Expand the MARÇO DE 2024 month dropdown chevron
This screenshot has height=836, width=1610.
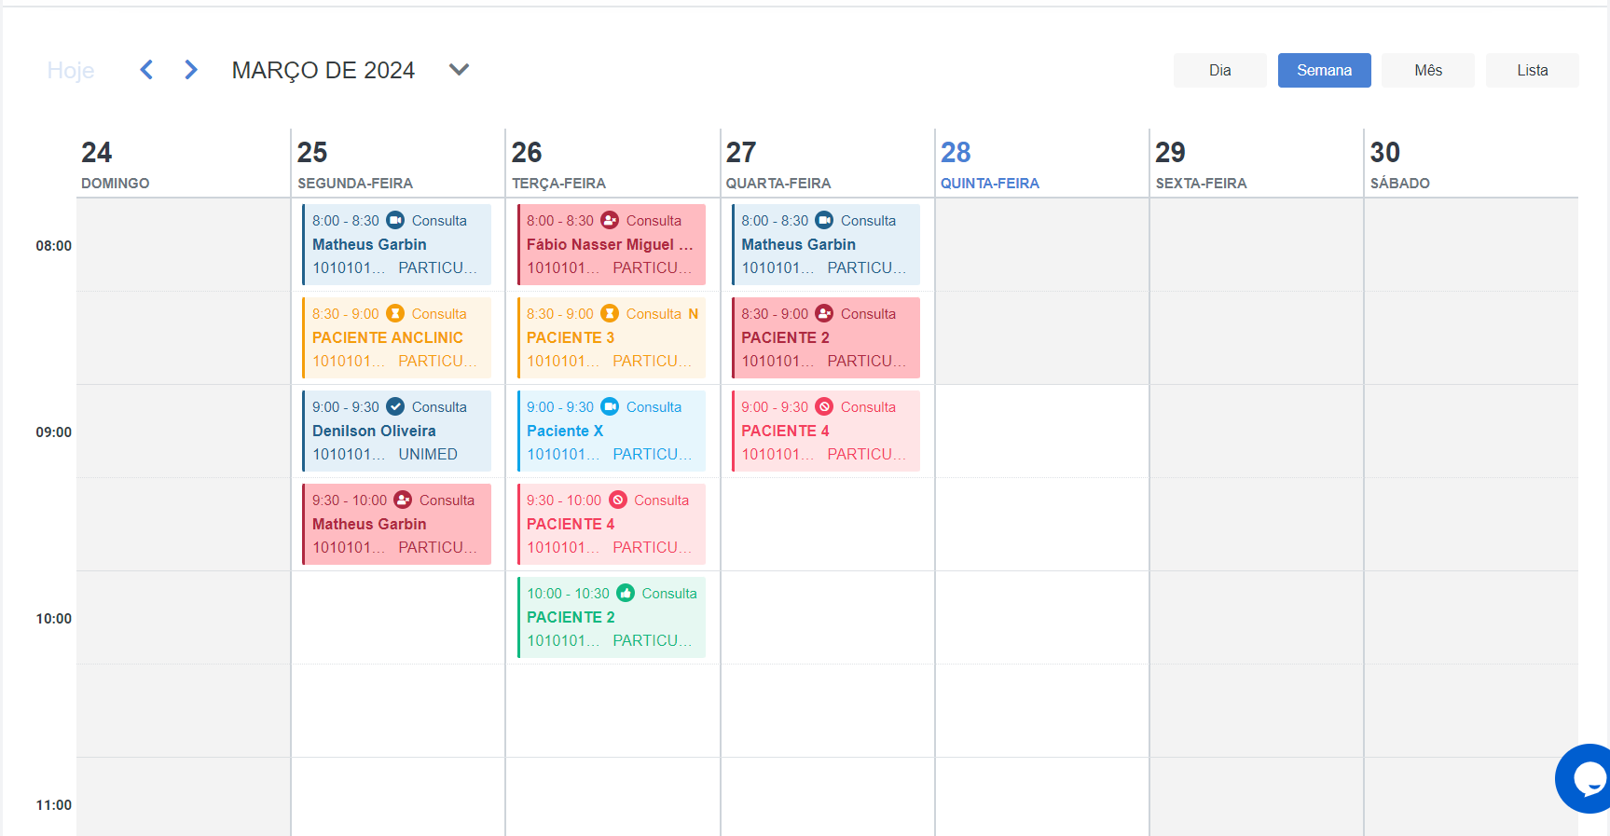coord(459,70)
